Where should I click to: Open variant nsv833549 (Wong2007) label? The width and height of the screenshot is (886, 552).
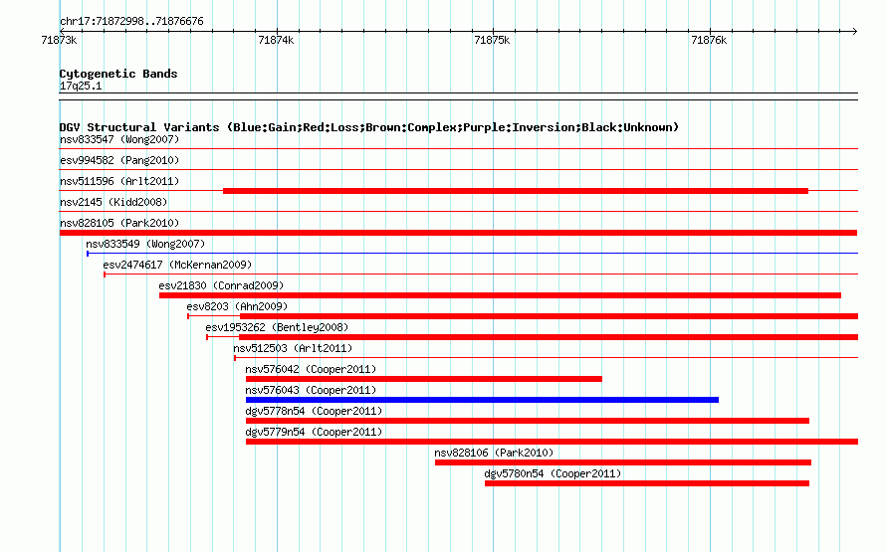click(145, 244)
